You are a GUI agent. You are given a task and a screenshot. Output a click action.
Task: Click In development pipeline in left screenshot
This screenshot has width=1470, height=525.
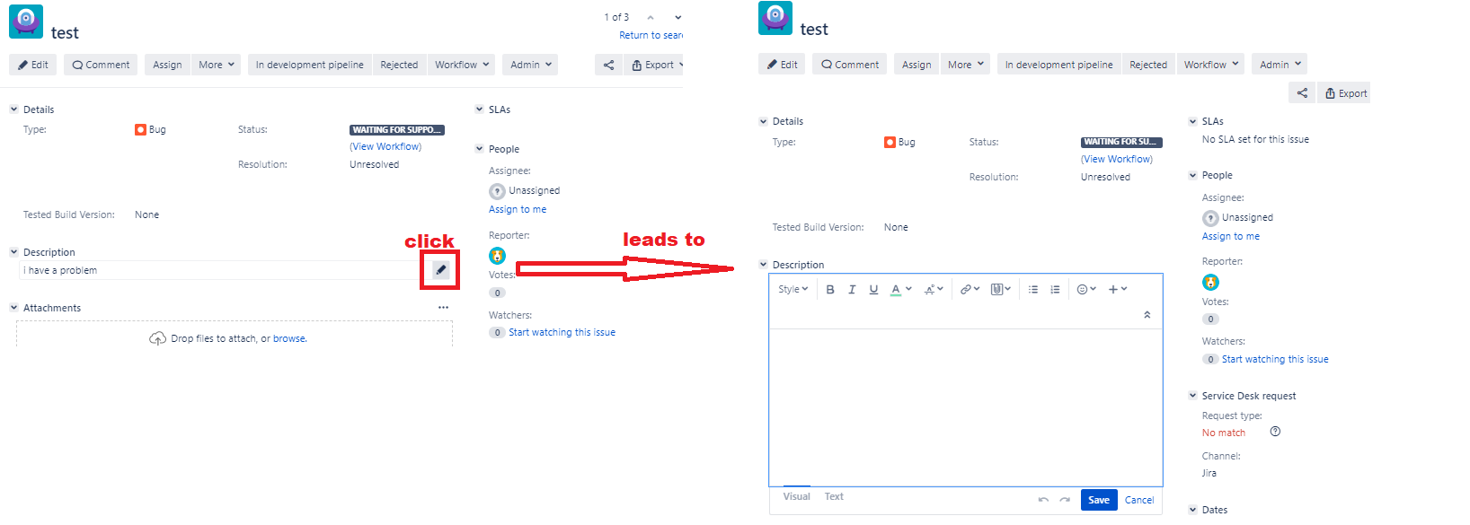coord(309,65)
